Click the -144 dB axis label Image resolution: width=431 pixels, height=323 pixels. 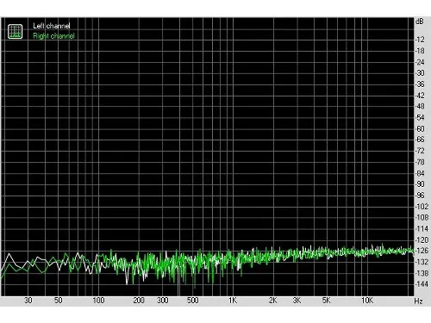click(x=422, y=284)
